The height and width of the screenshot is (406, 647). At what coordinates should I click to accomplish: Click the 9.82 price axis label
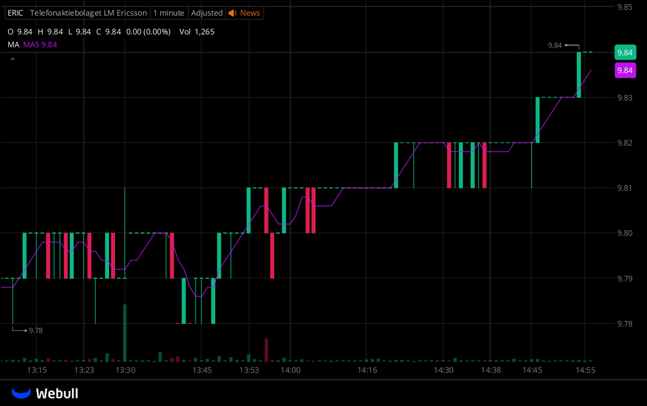pyautogui.click(x=625, y=143)
